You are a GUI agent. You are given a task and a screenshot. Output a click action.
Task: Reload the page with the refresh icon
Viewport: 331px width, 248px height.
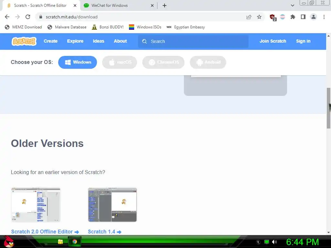coord(28,17)
